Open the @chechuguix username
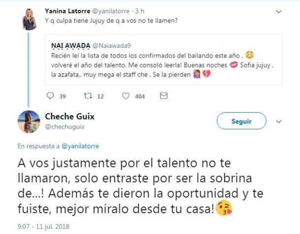300x234 pixels. (62, 127)
